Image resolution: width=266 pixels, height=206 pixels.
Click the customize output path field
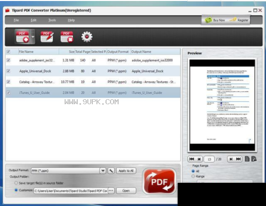pos(71,191)
